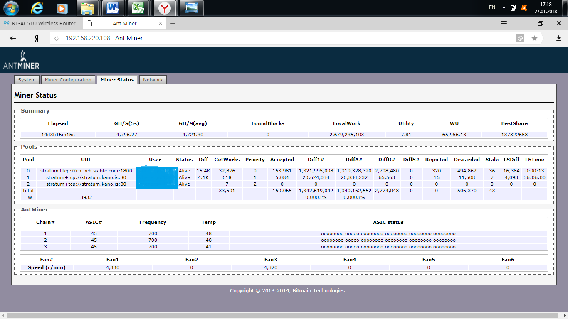This screenshot has width=568, height=319.
Task: Click the WU value 65,956.13
Action: [x=454, y=135]
